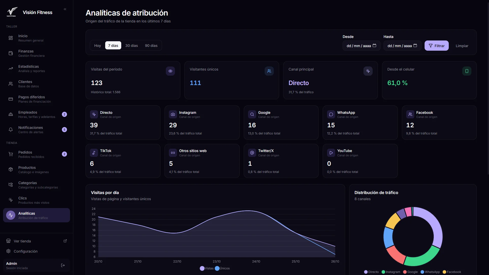Toggle Instagram in donut legend
Image resolution: width=489 pixels, height=275 pixels.
click(x=391, y=272)
